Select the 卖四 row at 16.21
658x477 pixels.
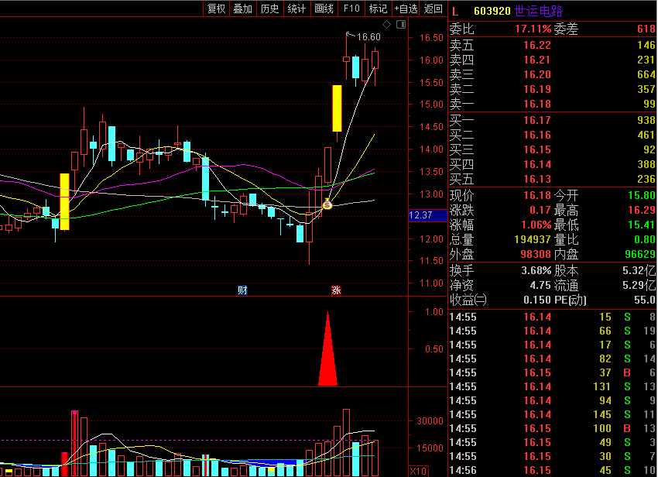[552, 60]
